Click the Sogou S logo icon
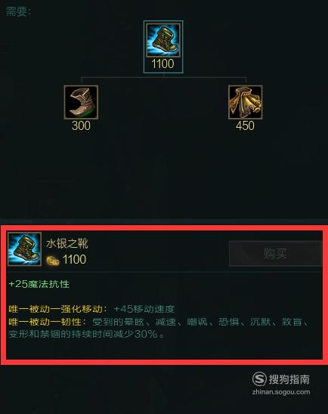328x414 pixels. pos(259,379)
